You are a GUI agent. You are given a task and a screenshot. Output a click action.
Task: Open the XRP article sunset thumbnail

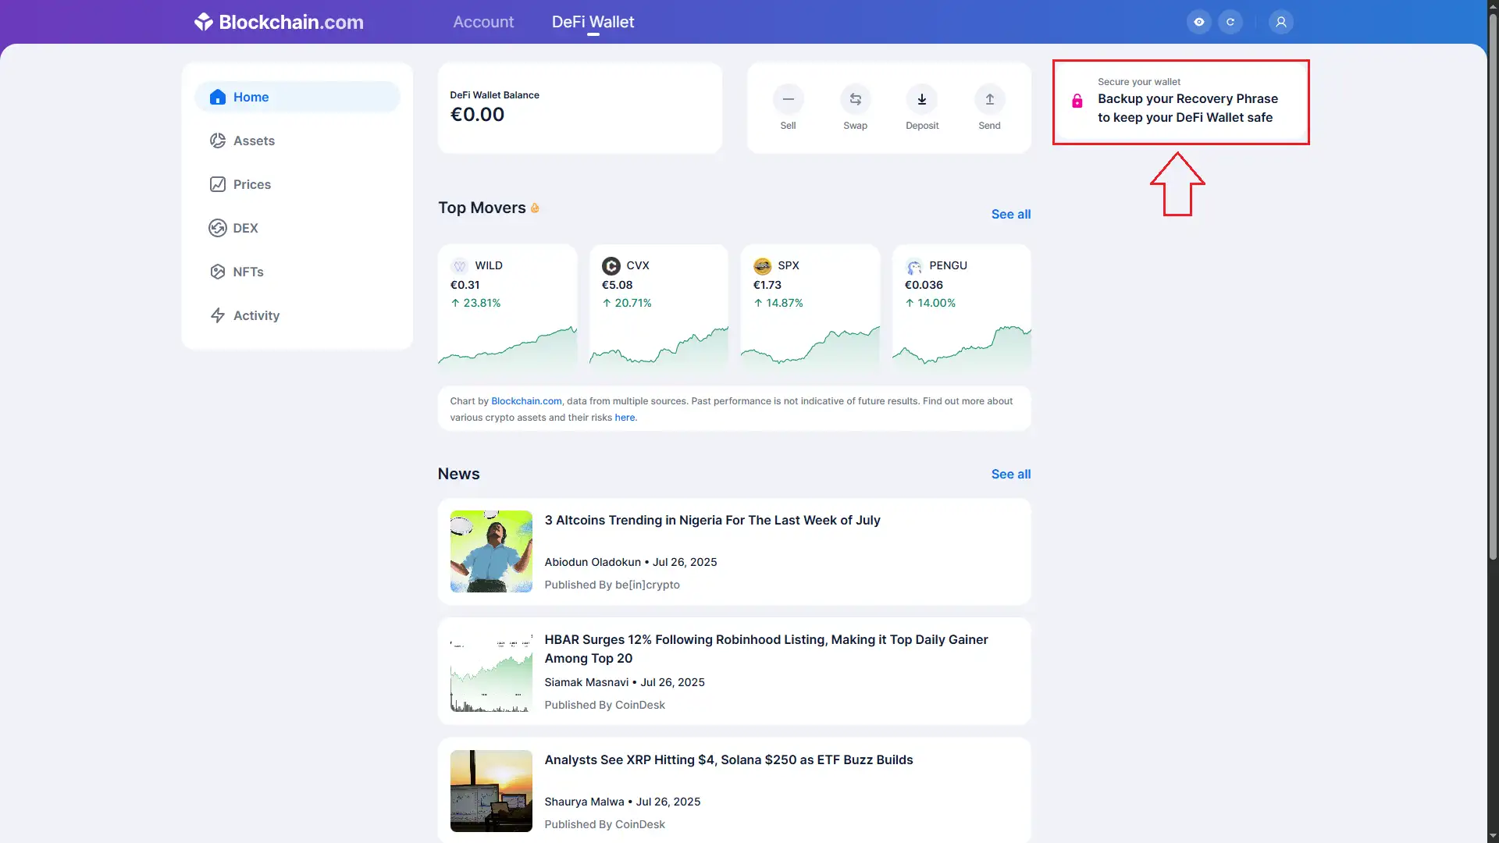[x=491, y=791]
